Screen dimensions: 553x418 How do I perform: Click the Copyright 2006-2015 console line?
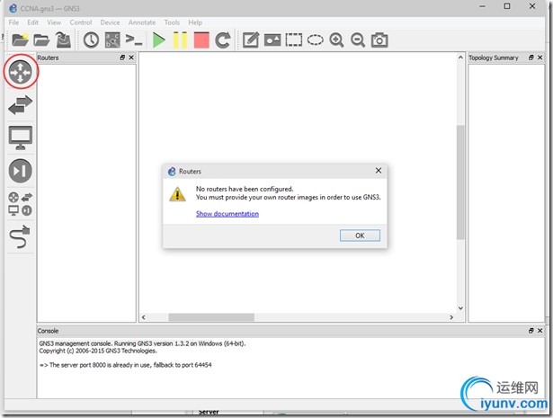tap(98, 351)
